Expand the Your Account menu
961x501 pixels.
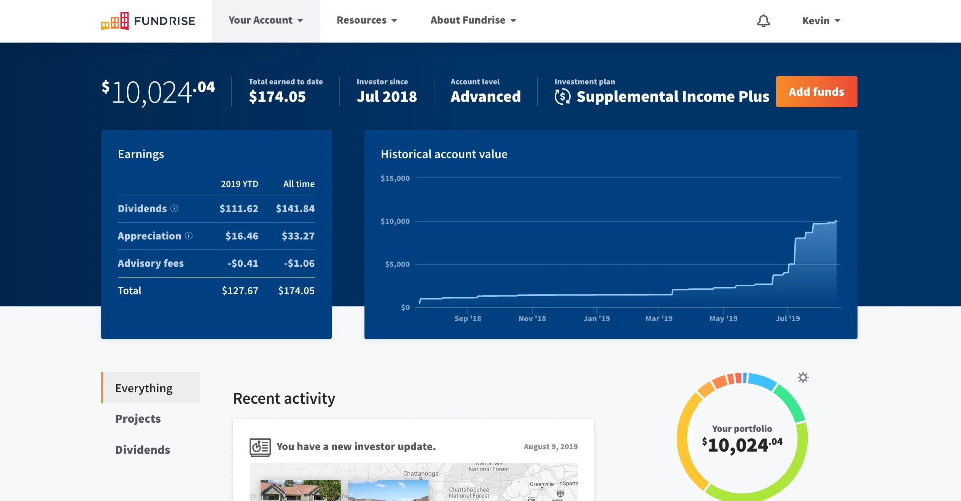point(266,21)
